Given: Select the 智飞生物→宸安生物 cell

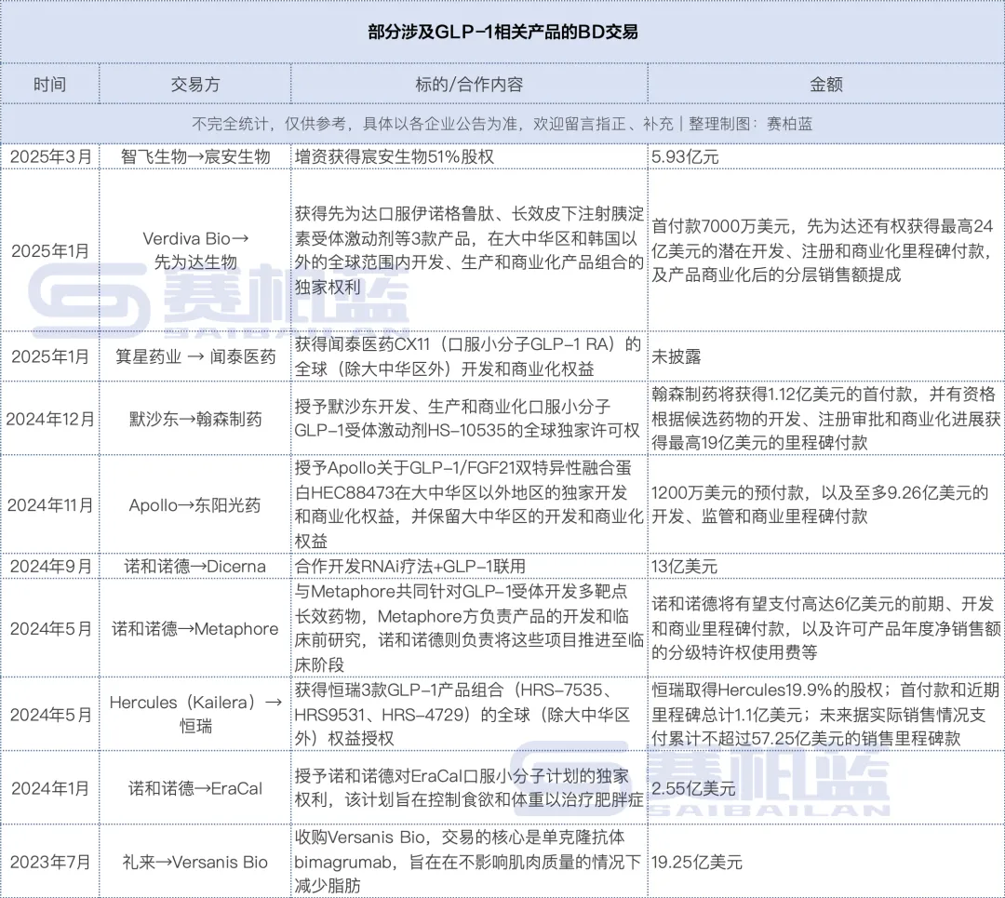Looking at the screenshot, I should point(195,156).
